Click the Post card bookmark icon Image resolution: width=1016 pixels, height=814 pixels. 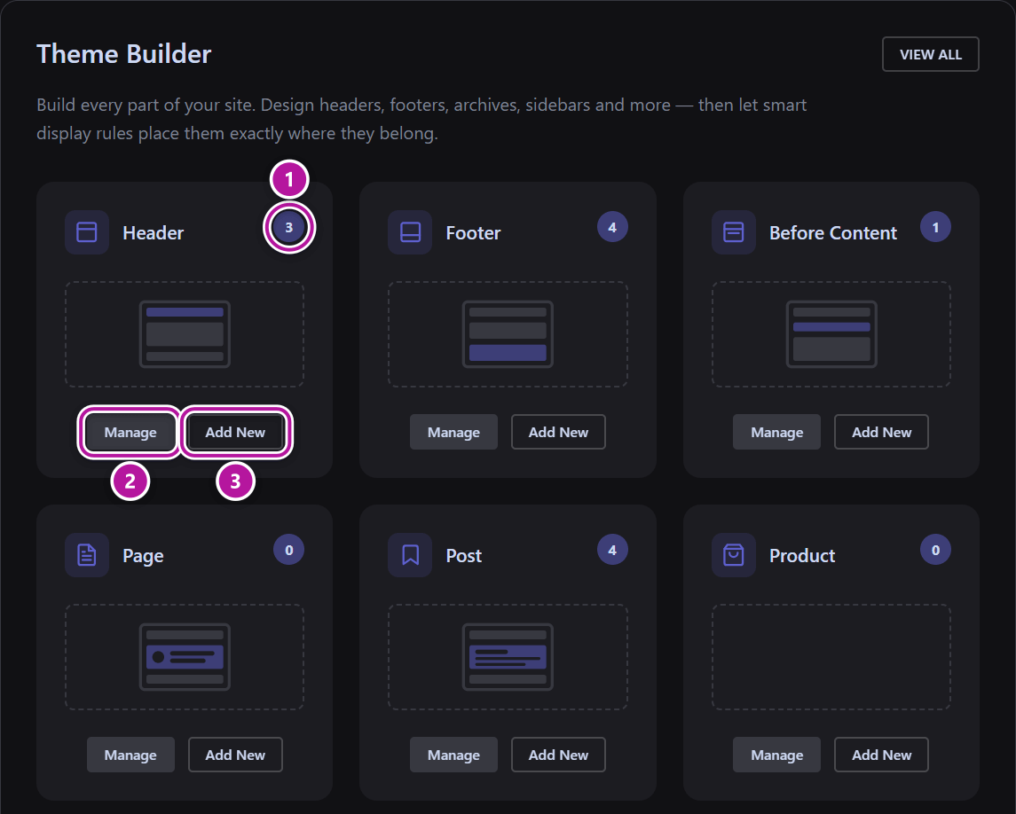[x=410, y=555]
